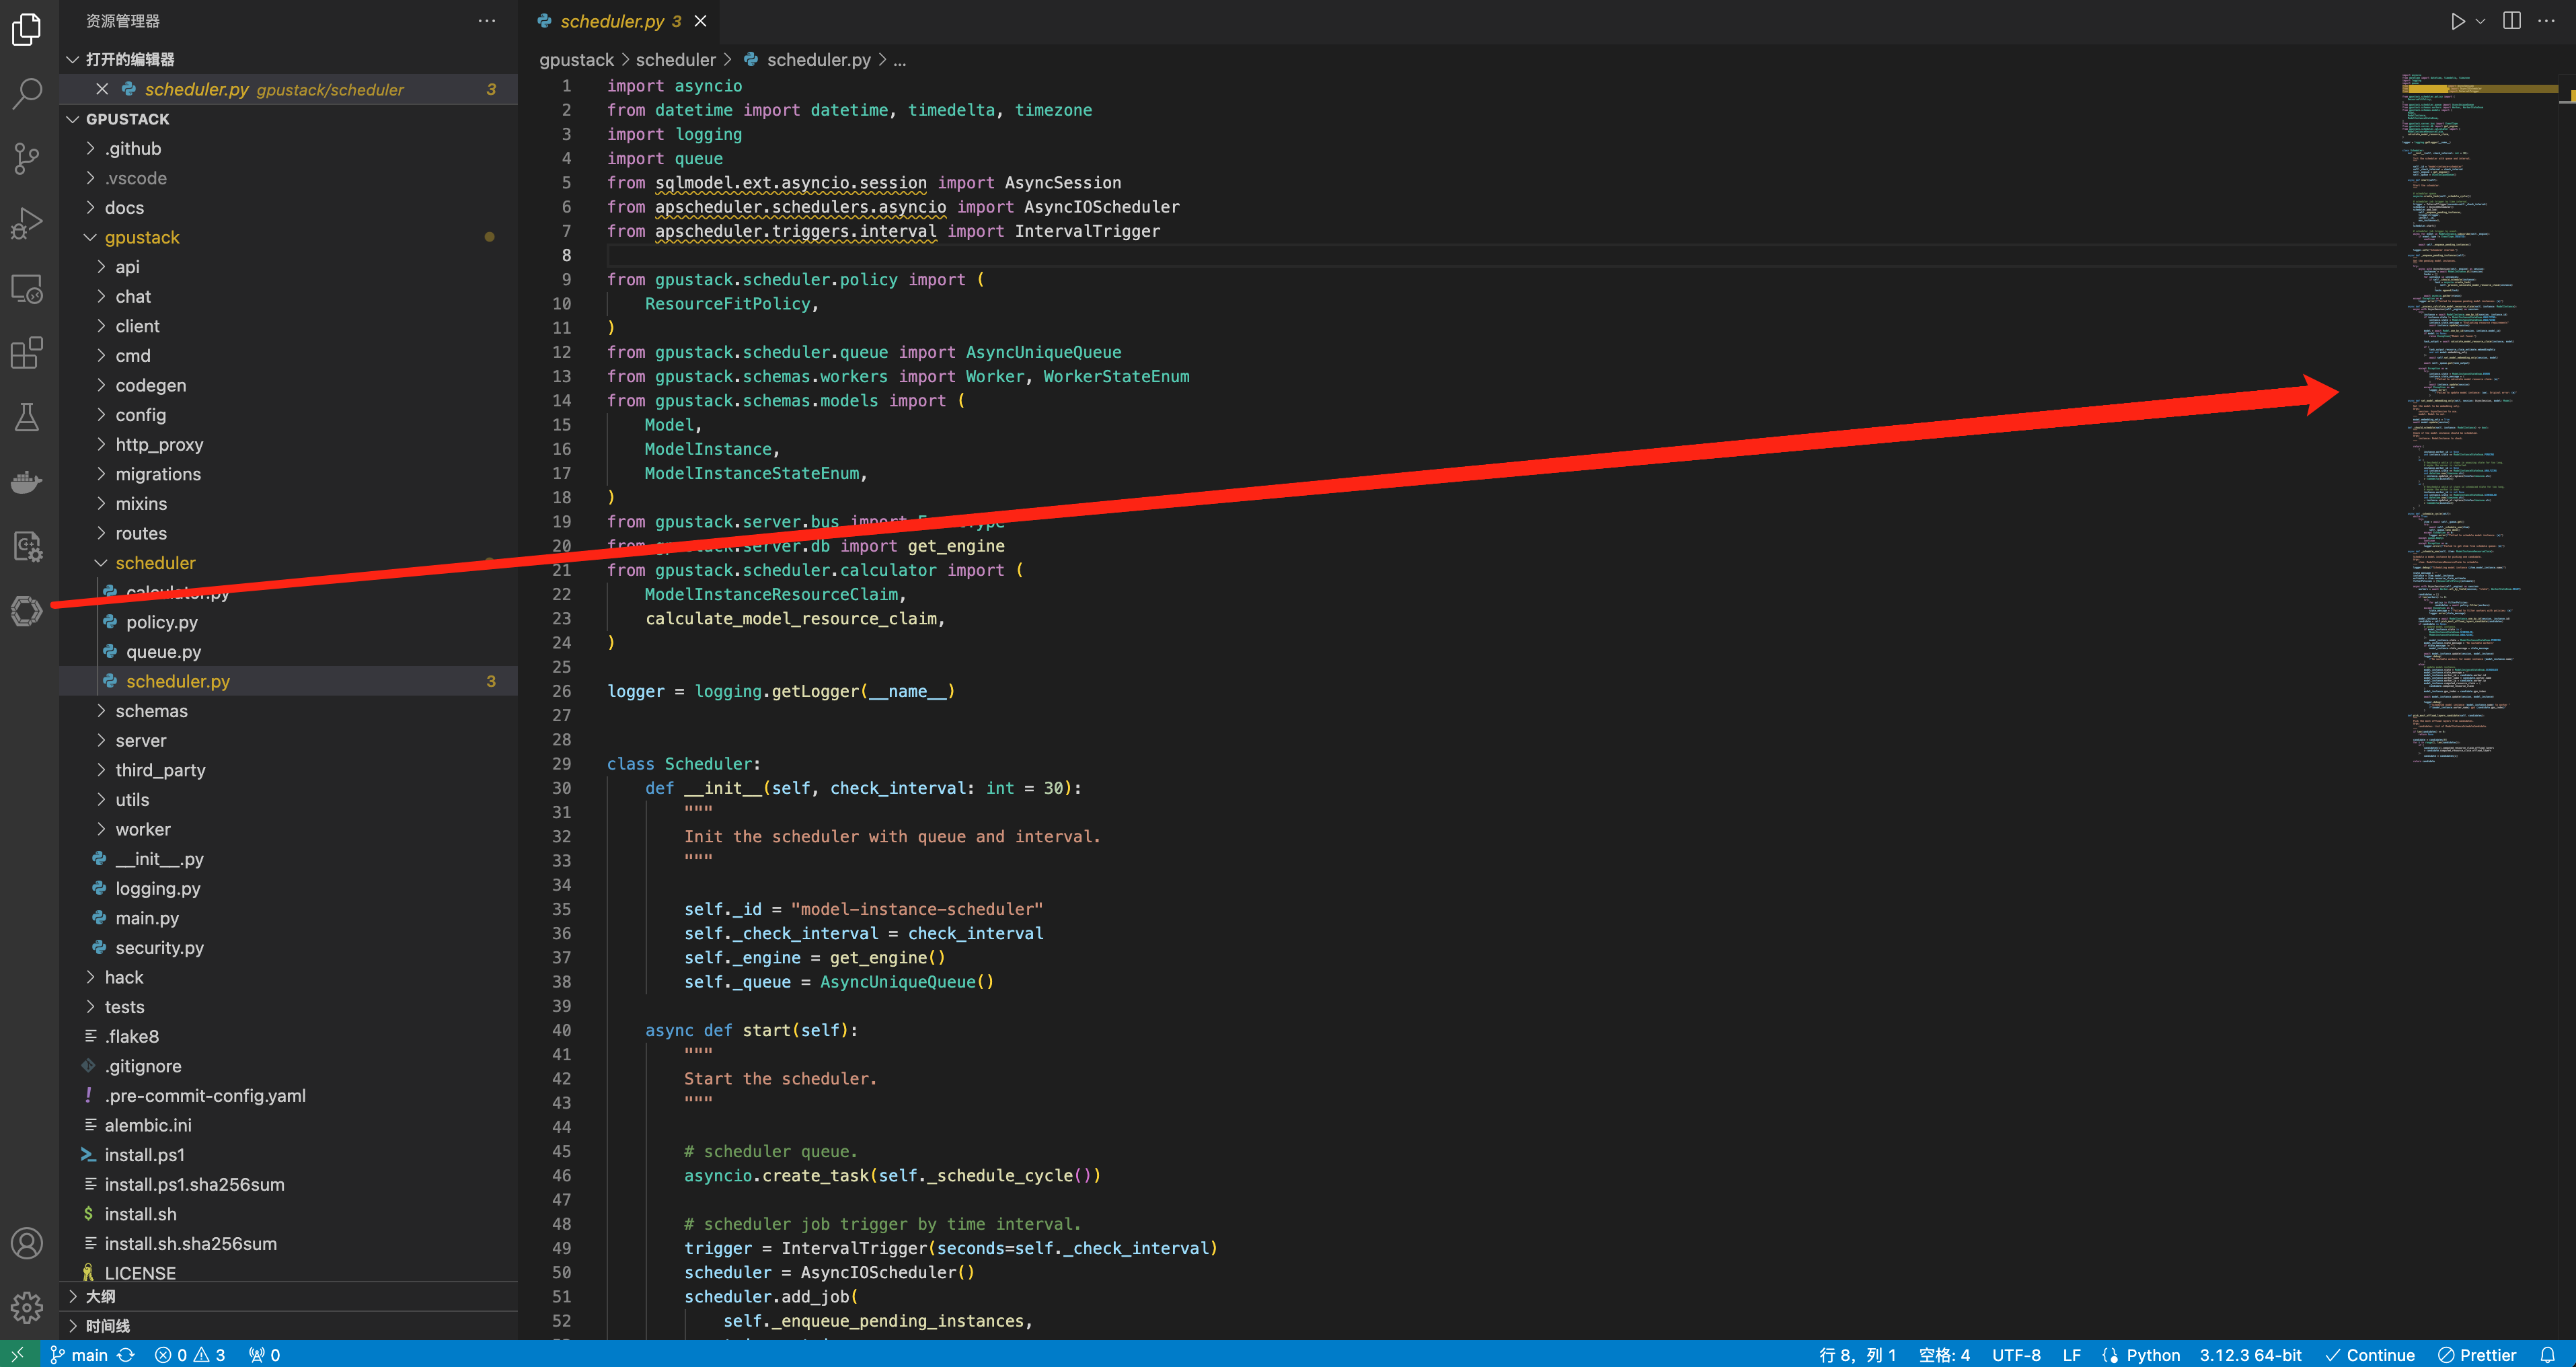The image size is (2576, 1367).
Task: Split the editor to the right
Action: pos(2511,21)
